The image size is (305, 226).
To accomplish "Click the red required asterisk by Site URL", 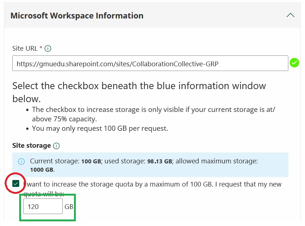I will [x=41, y=48].
